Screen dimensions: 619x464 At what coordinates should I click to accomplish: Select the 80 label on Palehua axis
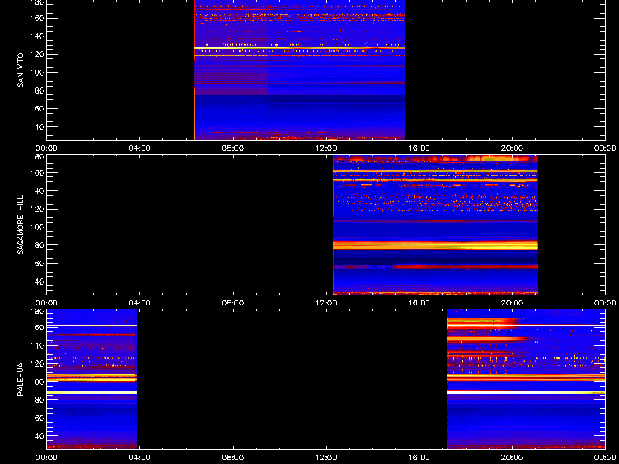point(40,400)
